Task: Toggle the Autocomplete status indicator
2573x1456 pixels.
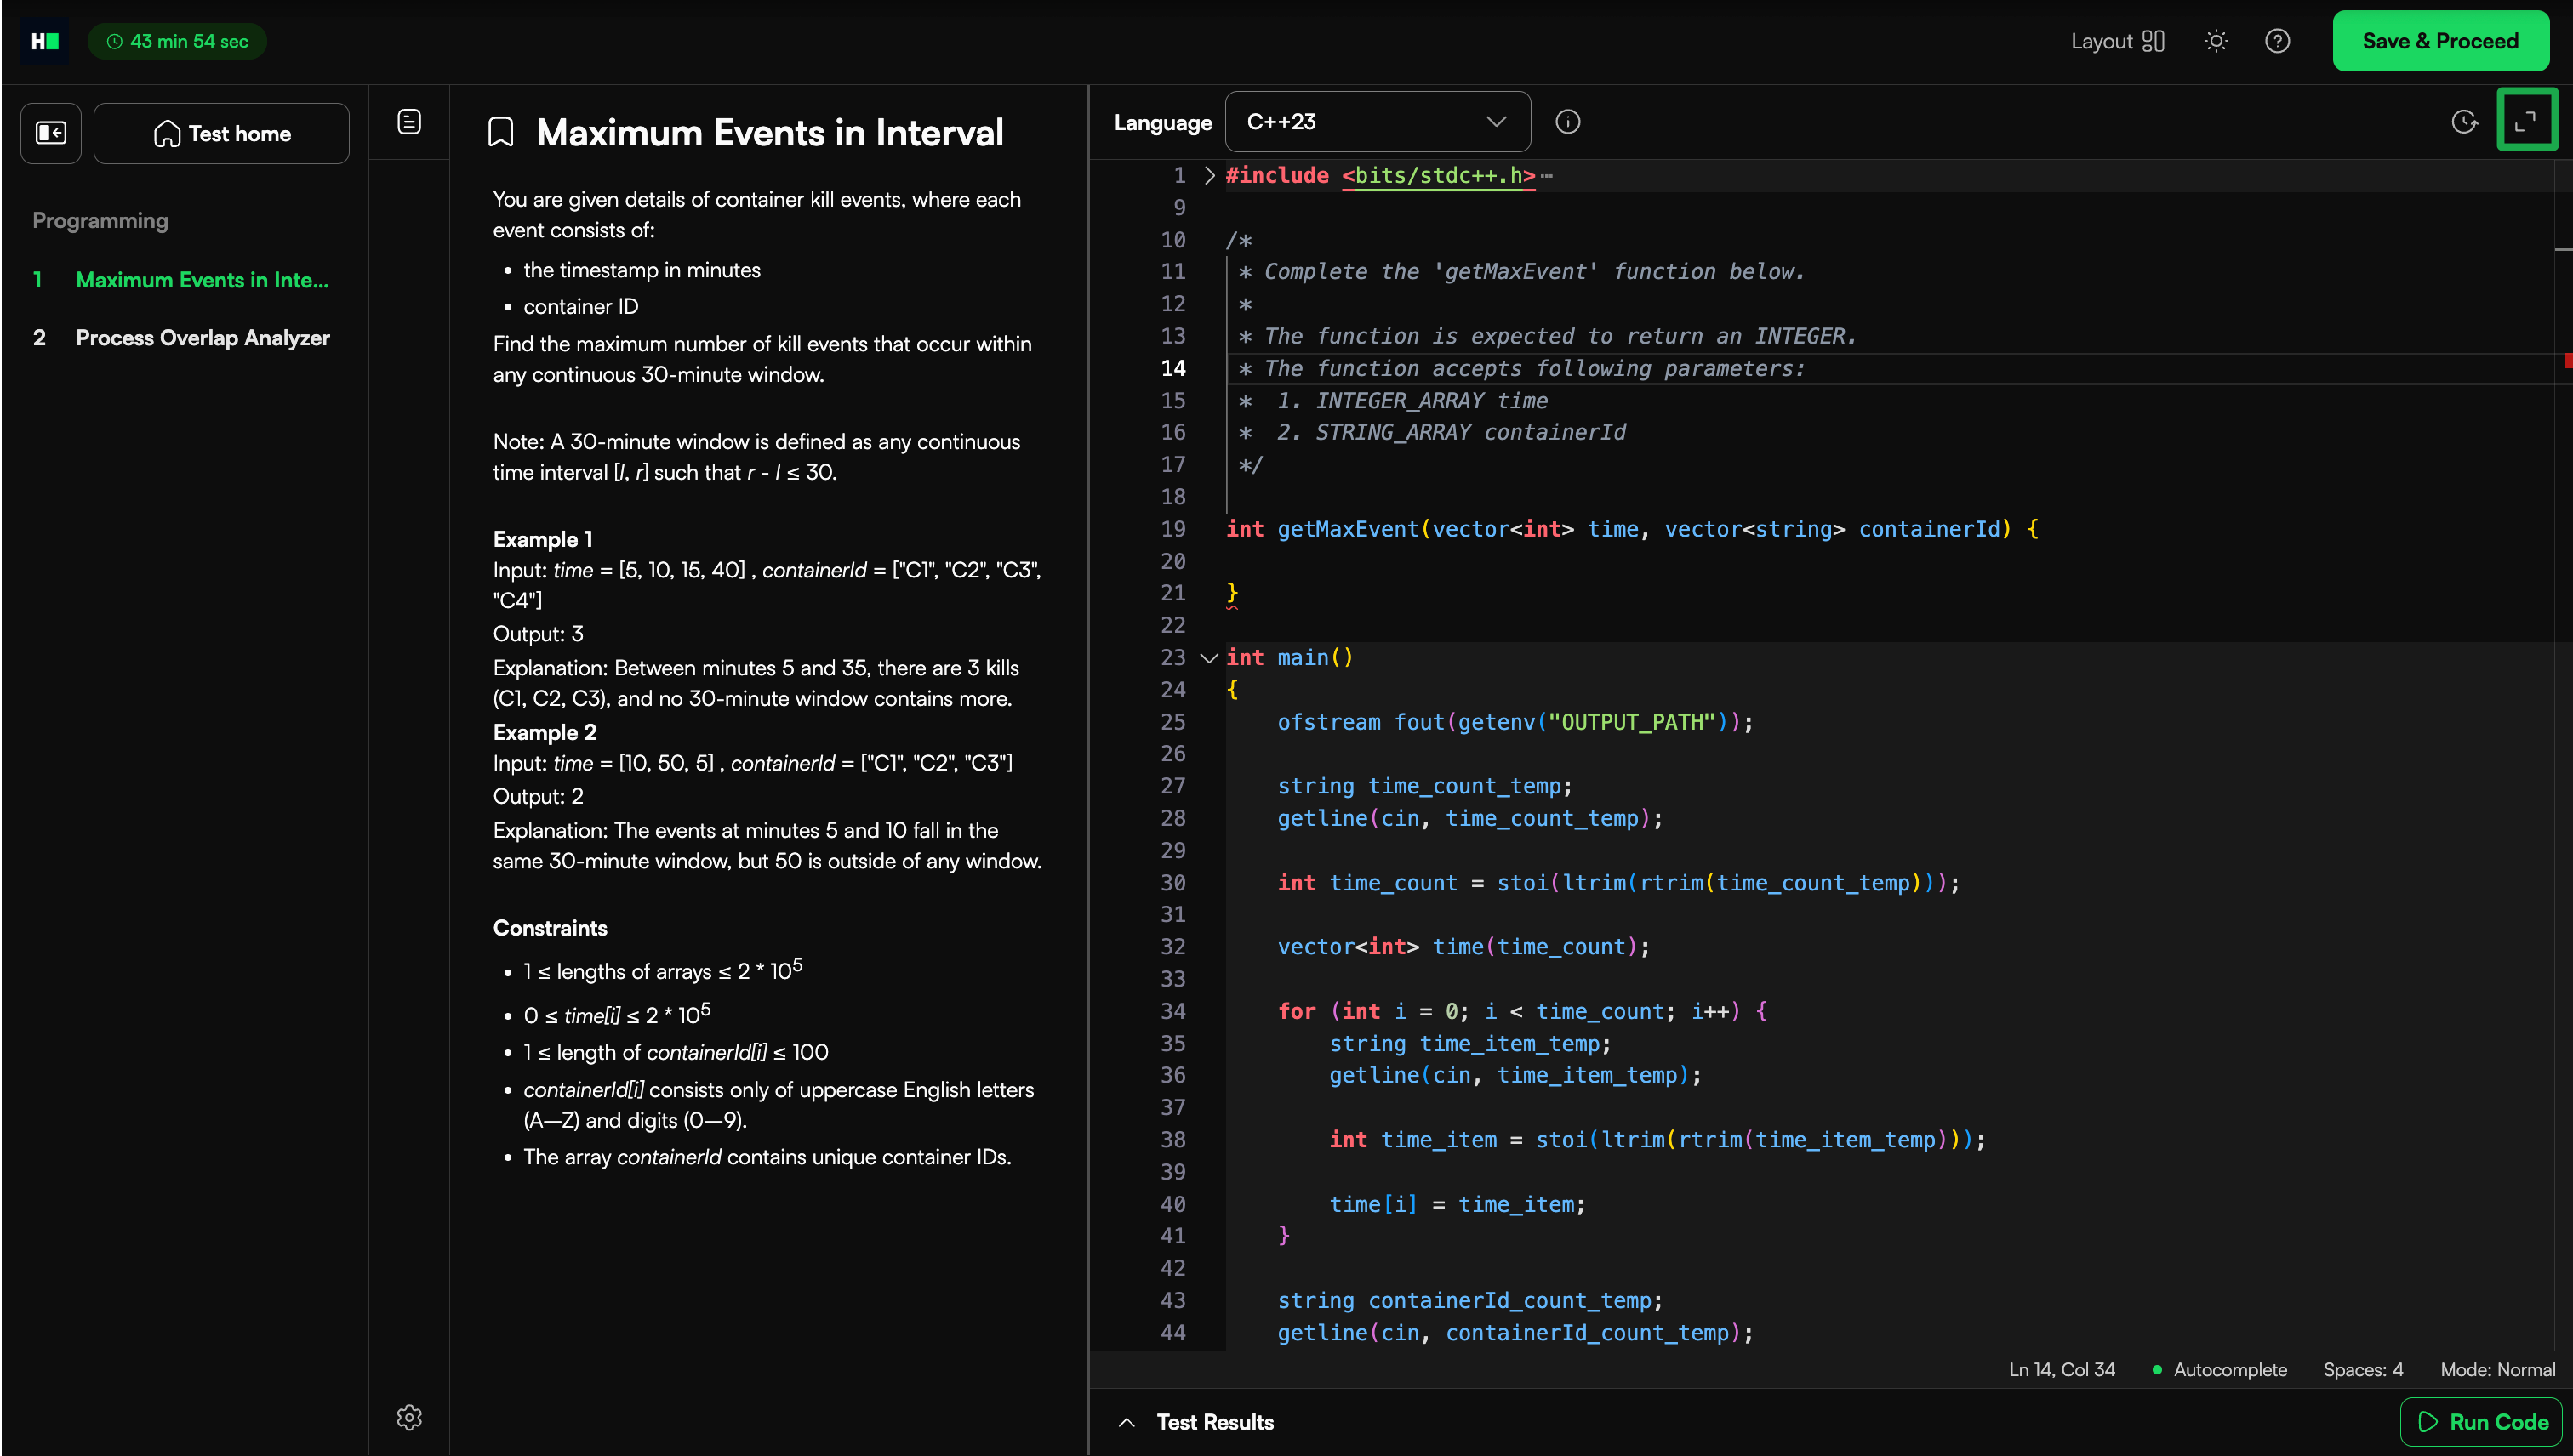Action: click(x=2219, y=1369)
